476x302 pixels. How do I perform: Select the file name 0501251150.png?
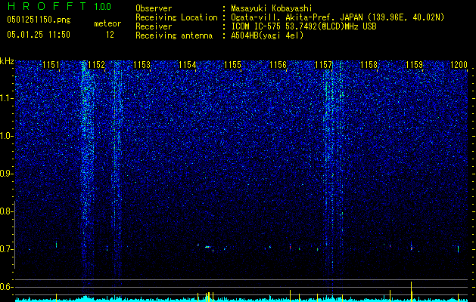39,20
